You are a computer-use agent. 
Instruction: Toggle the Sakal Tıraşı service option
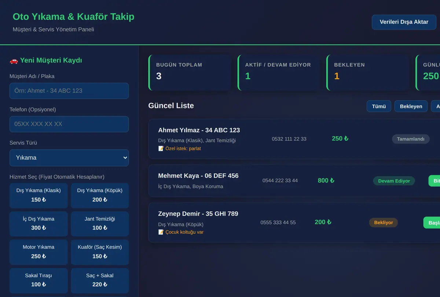tap(38, 280)
